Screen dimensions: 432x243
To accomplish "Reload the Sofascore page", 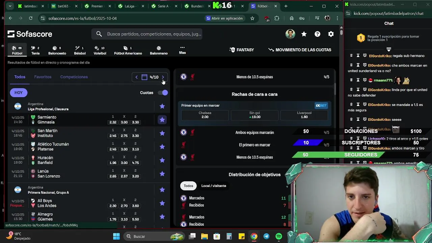I will 31,18.
